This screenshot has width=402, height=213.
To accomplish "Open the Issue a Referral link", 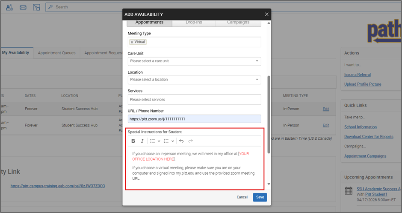I will 358,75.
